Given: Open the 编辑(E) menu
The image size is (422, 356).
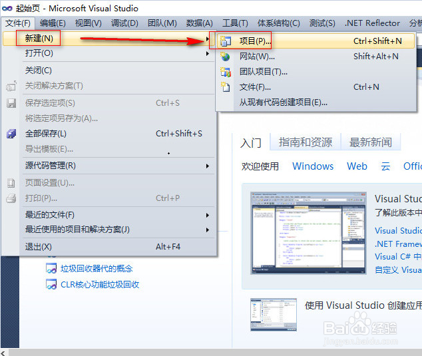Looking at the screenshot, I should [53, 23].
